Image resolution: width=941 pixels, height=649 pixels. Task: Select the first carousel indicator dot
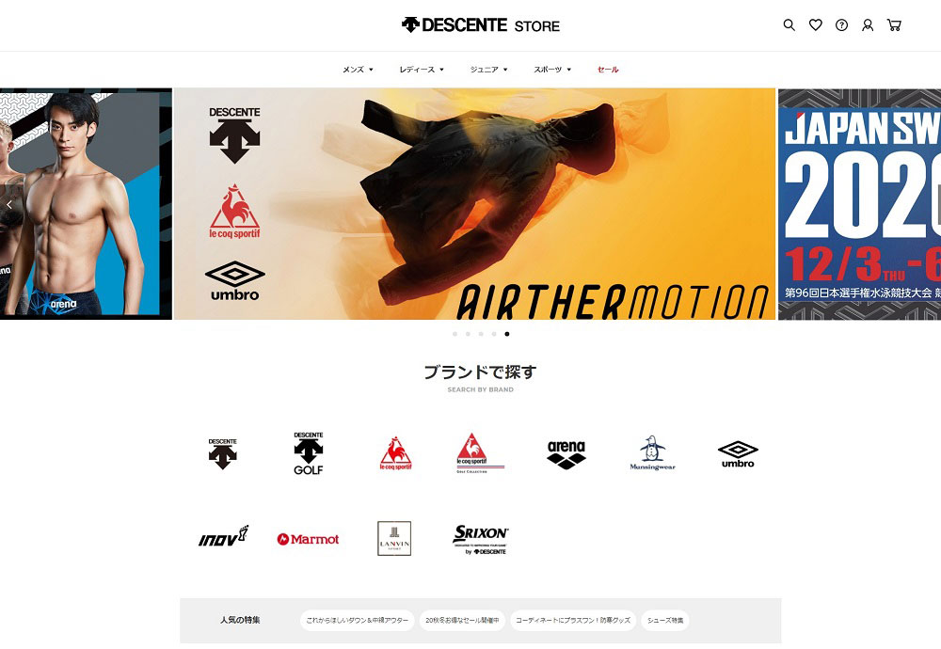click(455, 334)
